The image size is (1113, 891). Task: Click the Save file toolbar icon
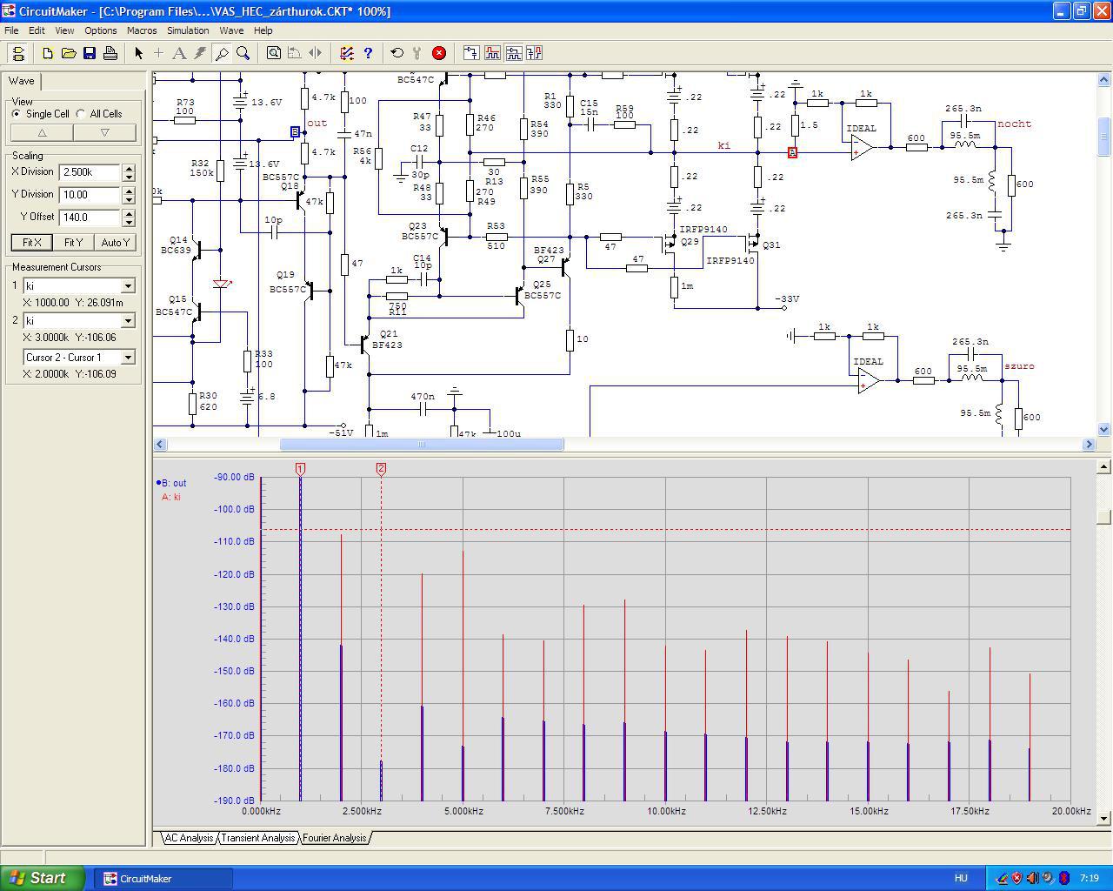(x=90, y=53)
